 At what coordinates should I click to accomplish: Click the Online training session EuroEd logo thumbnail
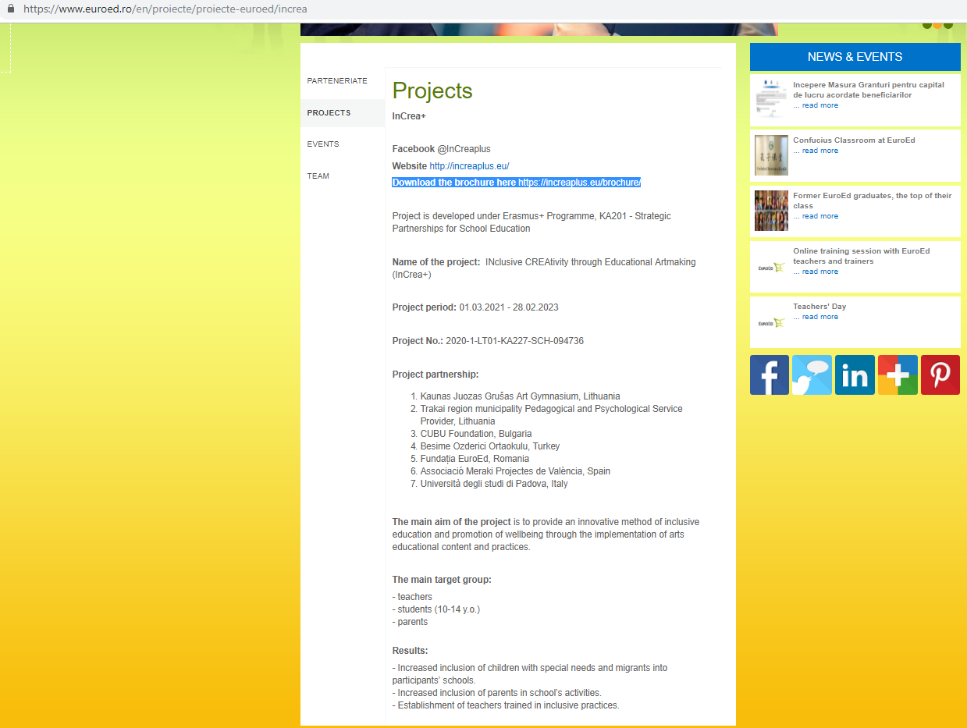click(x=771, y=267)
